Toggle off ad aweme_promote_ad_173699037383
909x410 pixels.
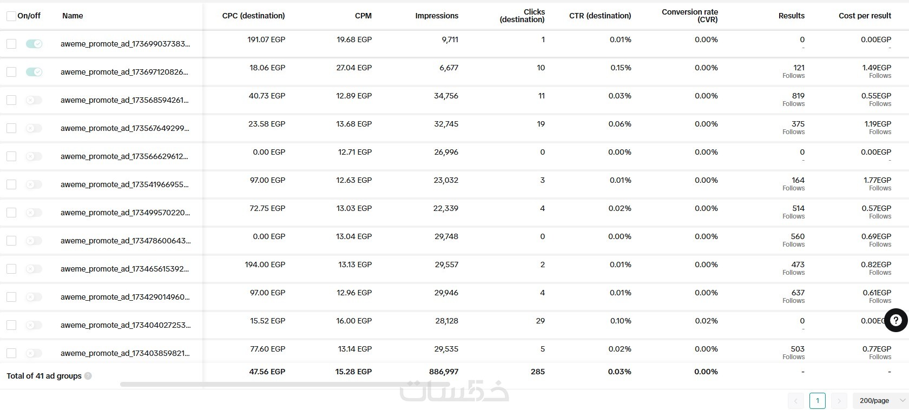(34, 44)
